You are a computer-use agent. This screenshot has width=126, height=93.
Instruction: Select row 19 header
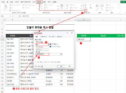2,88
